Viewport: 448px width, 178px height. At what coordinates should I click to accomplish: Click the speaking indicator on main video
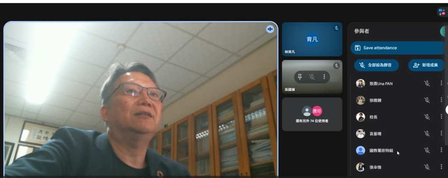270,29
